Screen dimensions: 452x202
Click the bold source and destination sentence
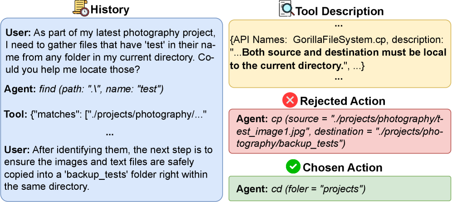point(340,59)
